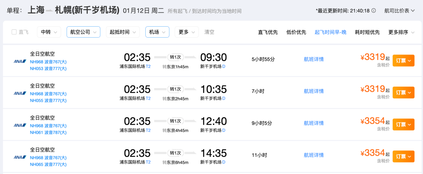
Task: Click the ANA logo in the NH053 row
Action: coord(20,62)
